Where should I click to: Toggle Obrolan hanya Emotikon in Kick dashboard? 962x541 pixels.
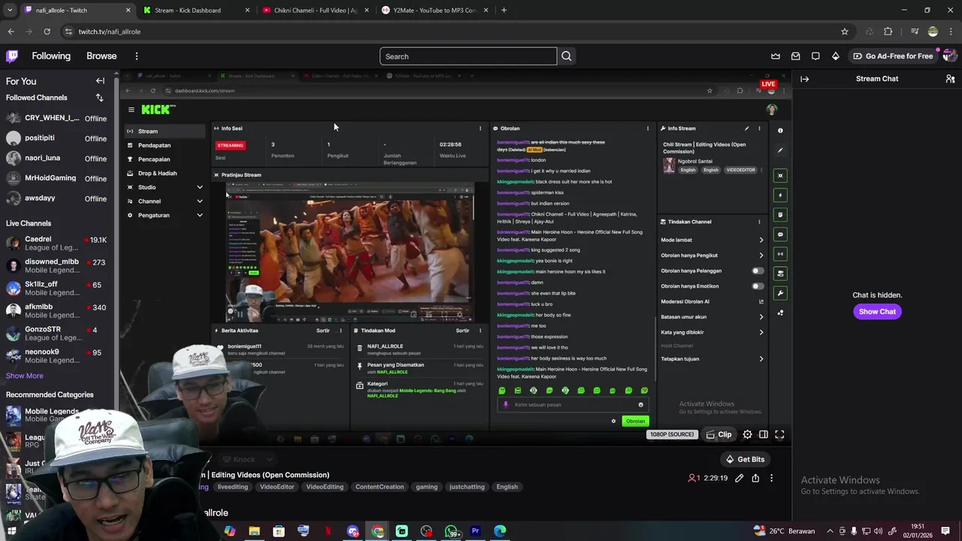[758, 286]
